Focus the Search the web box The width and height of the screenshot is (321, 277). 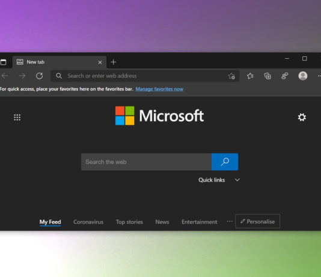[147, 162]
